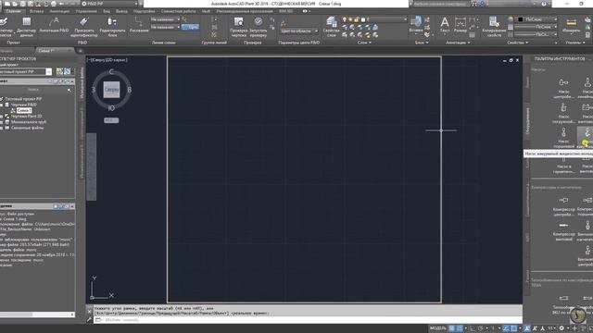Open the Редактировать блок tool
593x333 pixels.
(112, 27)
